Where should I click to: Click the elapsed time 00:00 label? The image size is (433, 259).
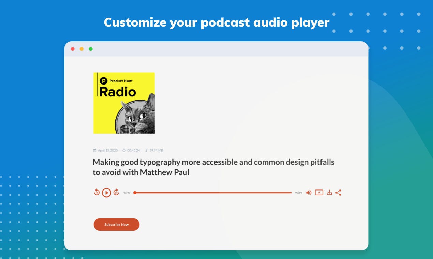pyautogui.click(x=127, y=193)
